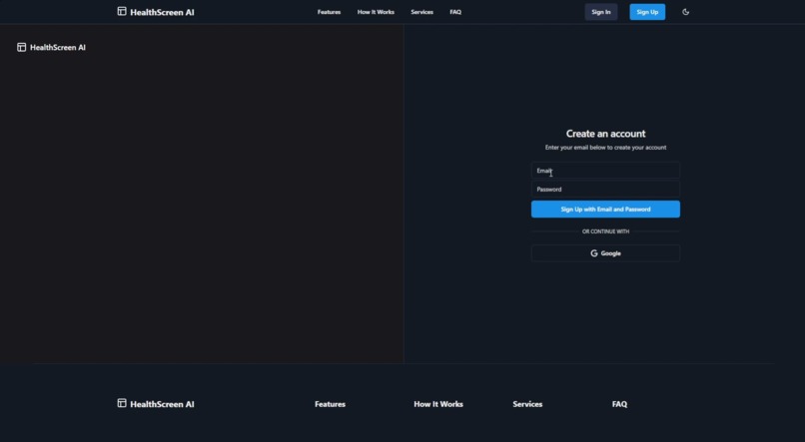Click the footer HealthScreen AI logo icon
Screen dimensions: 805x442
pyautogui.click(x=122, y=403)
